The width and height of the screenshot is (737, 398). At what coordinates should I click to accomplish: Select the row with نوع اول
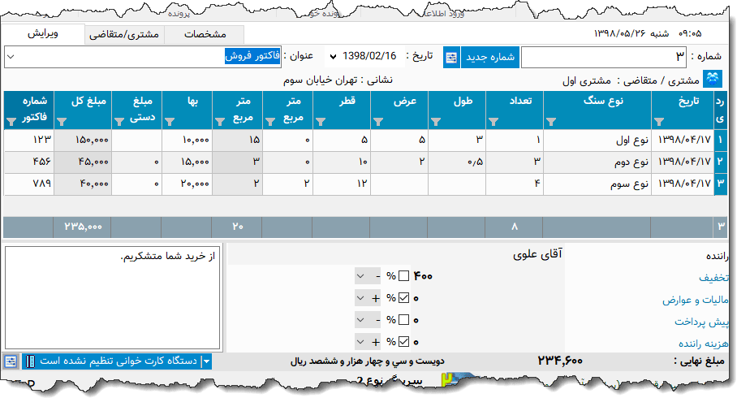pos(366,141)
